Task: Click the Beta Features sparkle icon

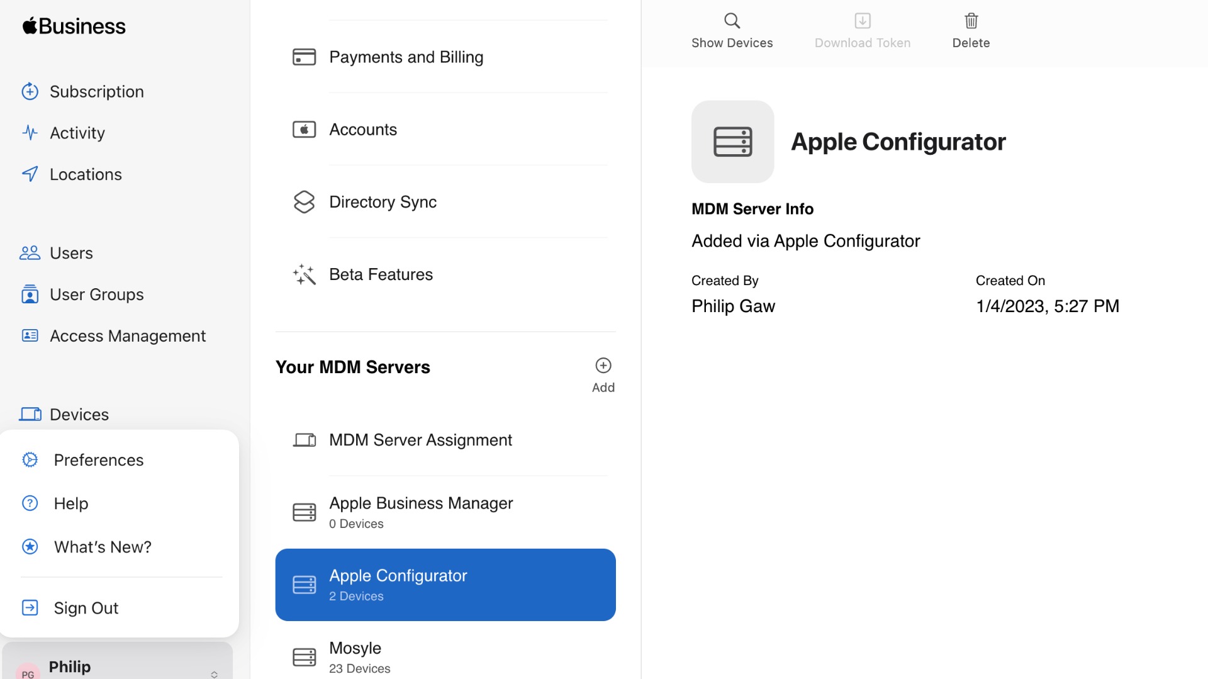Action: point(304,274)
